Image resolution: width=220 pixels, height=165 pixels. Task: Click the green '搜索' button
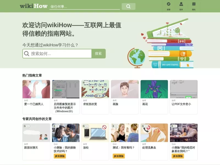pyautogui.click(x=98, y=53)
